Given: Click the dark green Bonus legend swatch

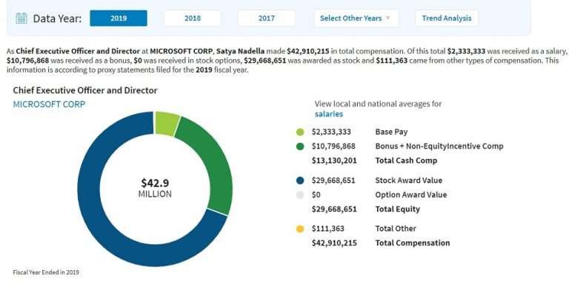Looking at the screenshot, I should point(300,146).
